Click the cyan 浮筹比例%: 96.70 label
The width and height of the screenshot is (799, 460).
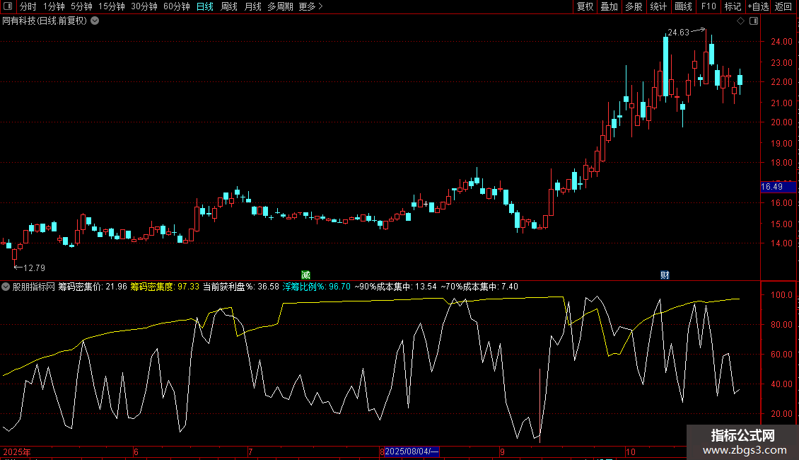[317, 287]
